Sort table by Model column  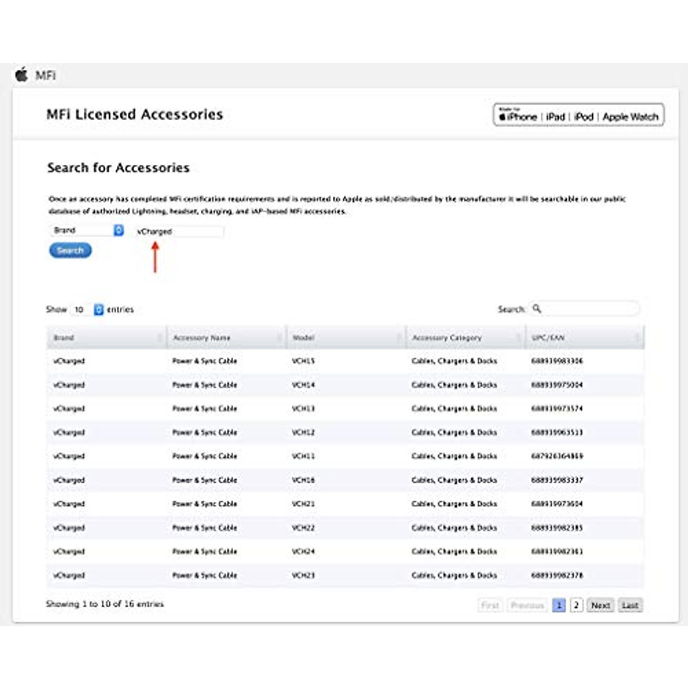pos(303,338)
